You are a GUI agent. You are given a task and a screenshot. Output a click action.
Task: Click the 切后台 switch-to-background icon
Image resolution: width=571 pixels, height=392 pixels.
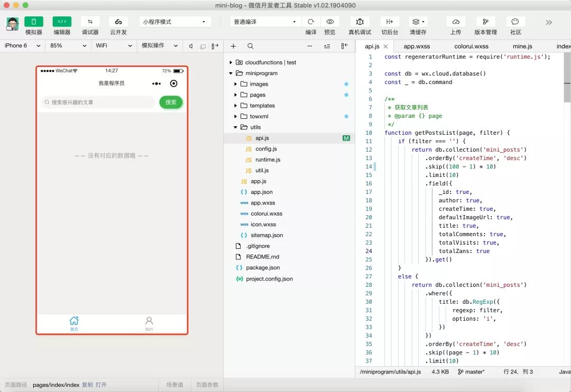(389, 22)
